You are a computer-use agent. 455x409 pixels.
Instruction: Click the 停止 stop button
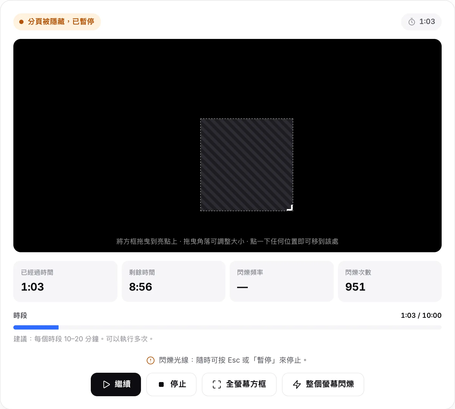(171, 384)
